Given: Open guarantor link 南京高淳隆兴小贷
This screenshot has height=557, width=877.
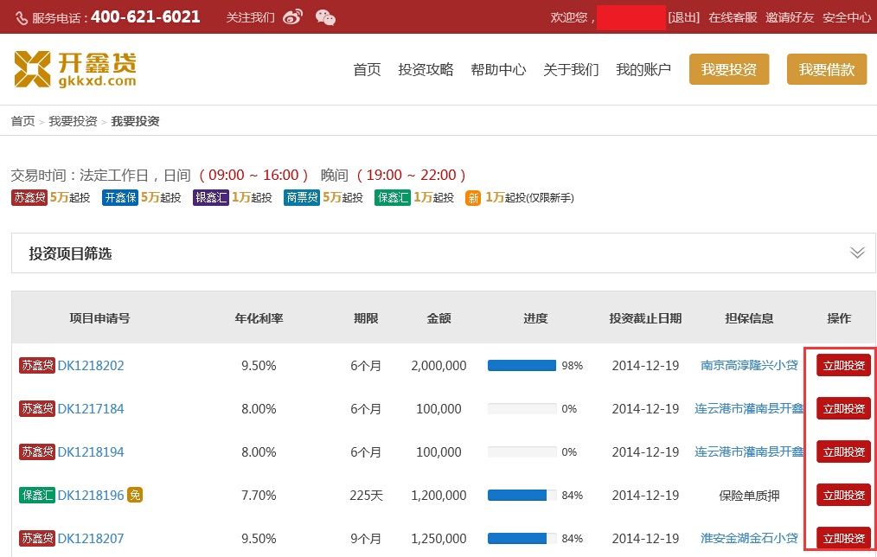Looking at the screenshot, I should (749, 365).
